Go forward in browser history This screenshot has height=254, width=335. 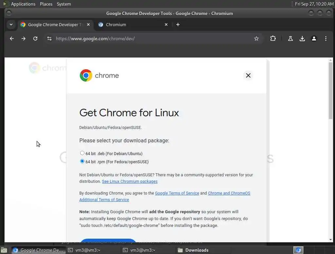pyautogui.click(x=24, y=39)
